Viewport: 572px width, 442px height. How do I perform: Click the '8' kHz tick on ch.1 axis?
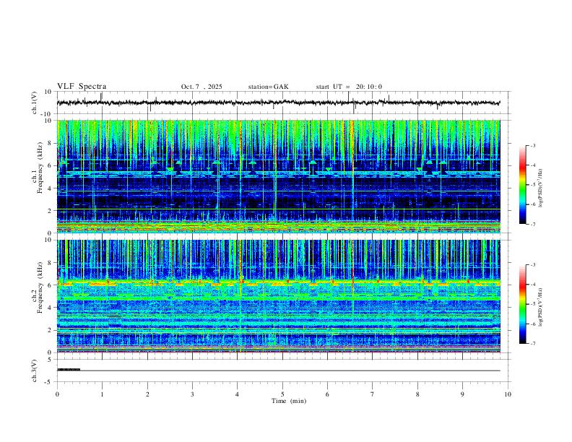point(50,143)
